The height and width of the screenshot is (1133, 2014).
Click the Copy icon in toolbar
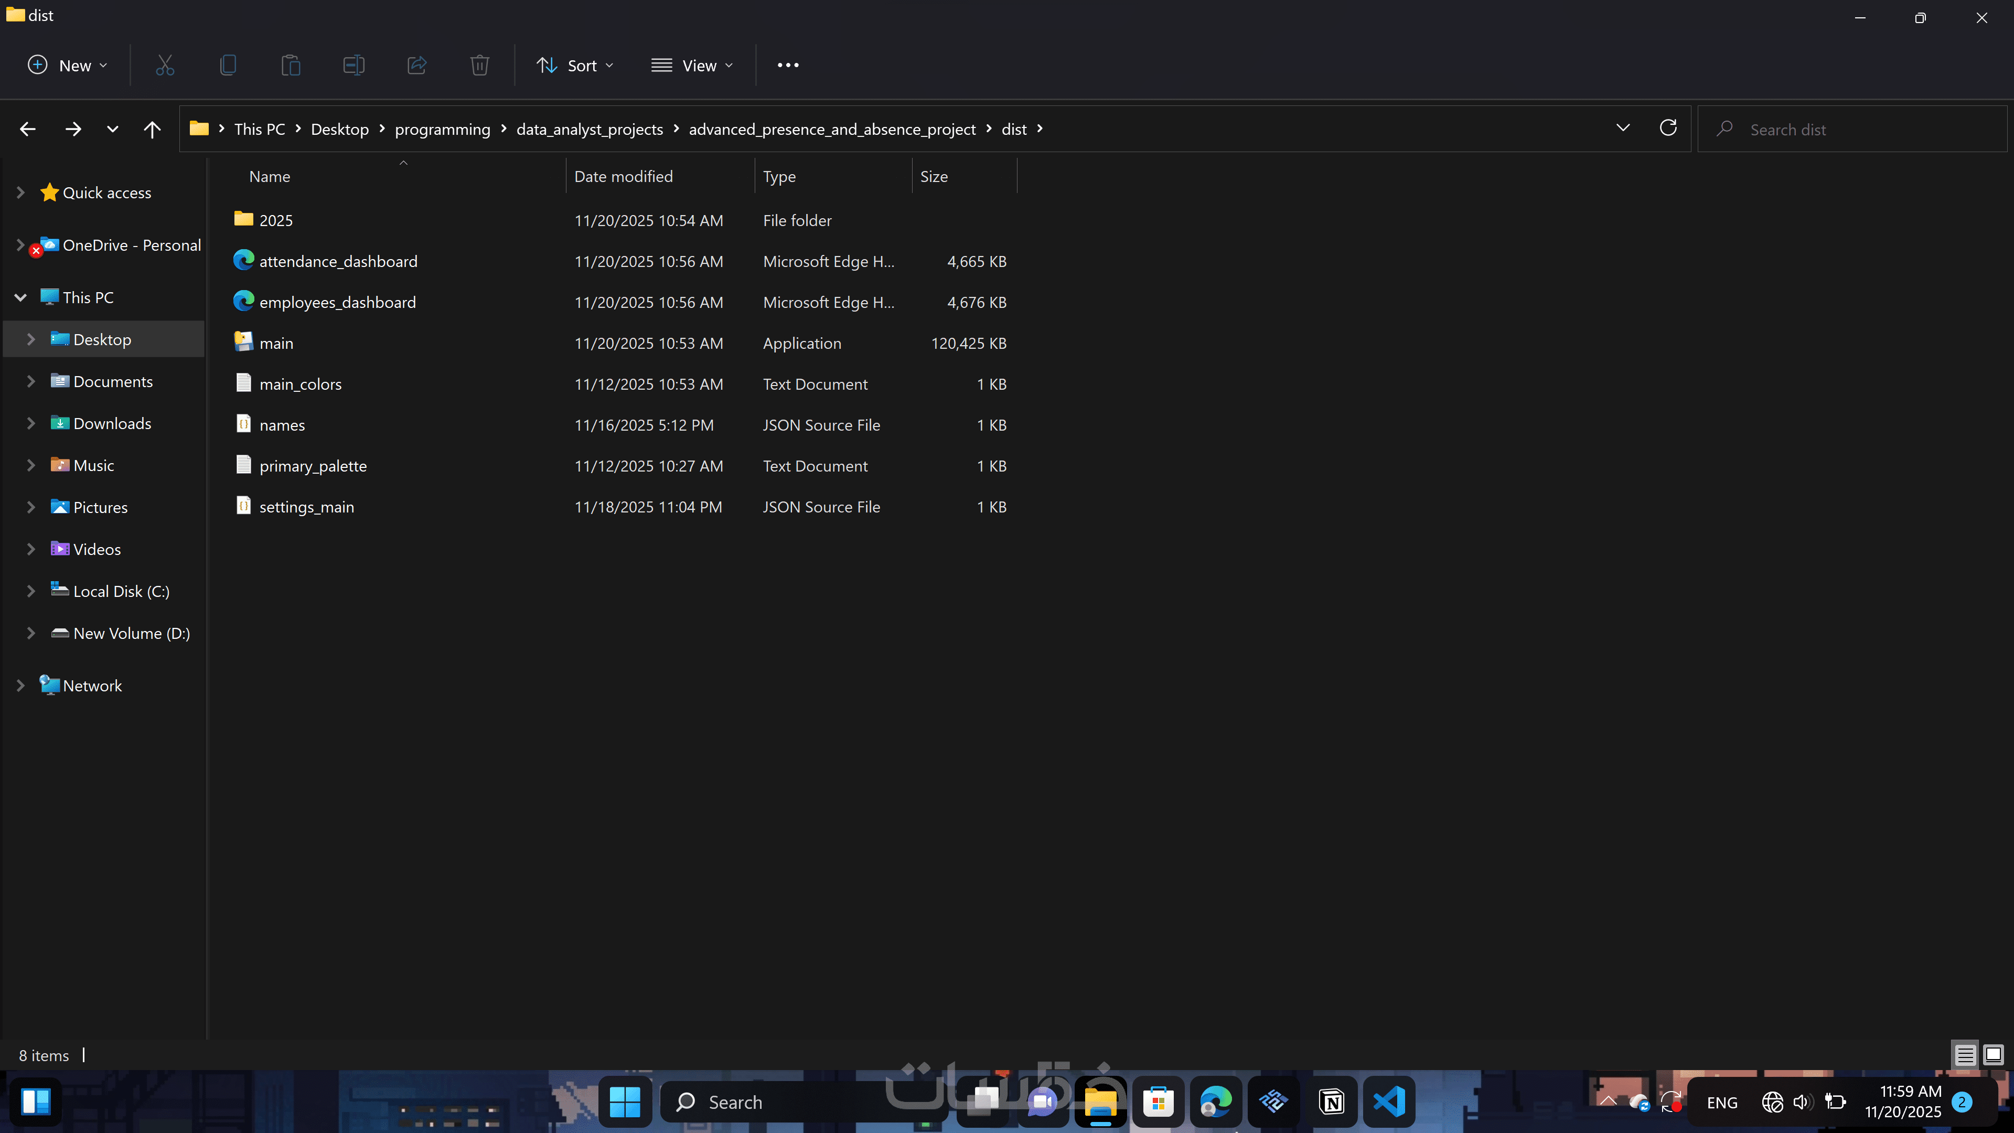pos(228,65)
